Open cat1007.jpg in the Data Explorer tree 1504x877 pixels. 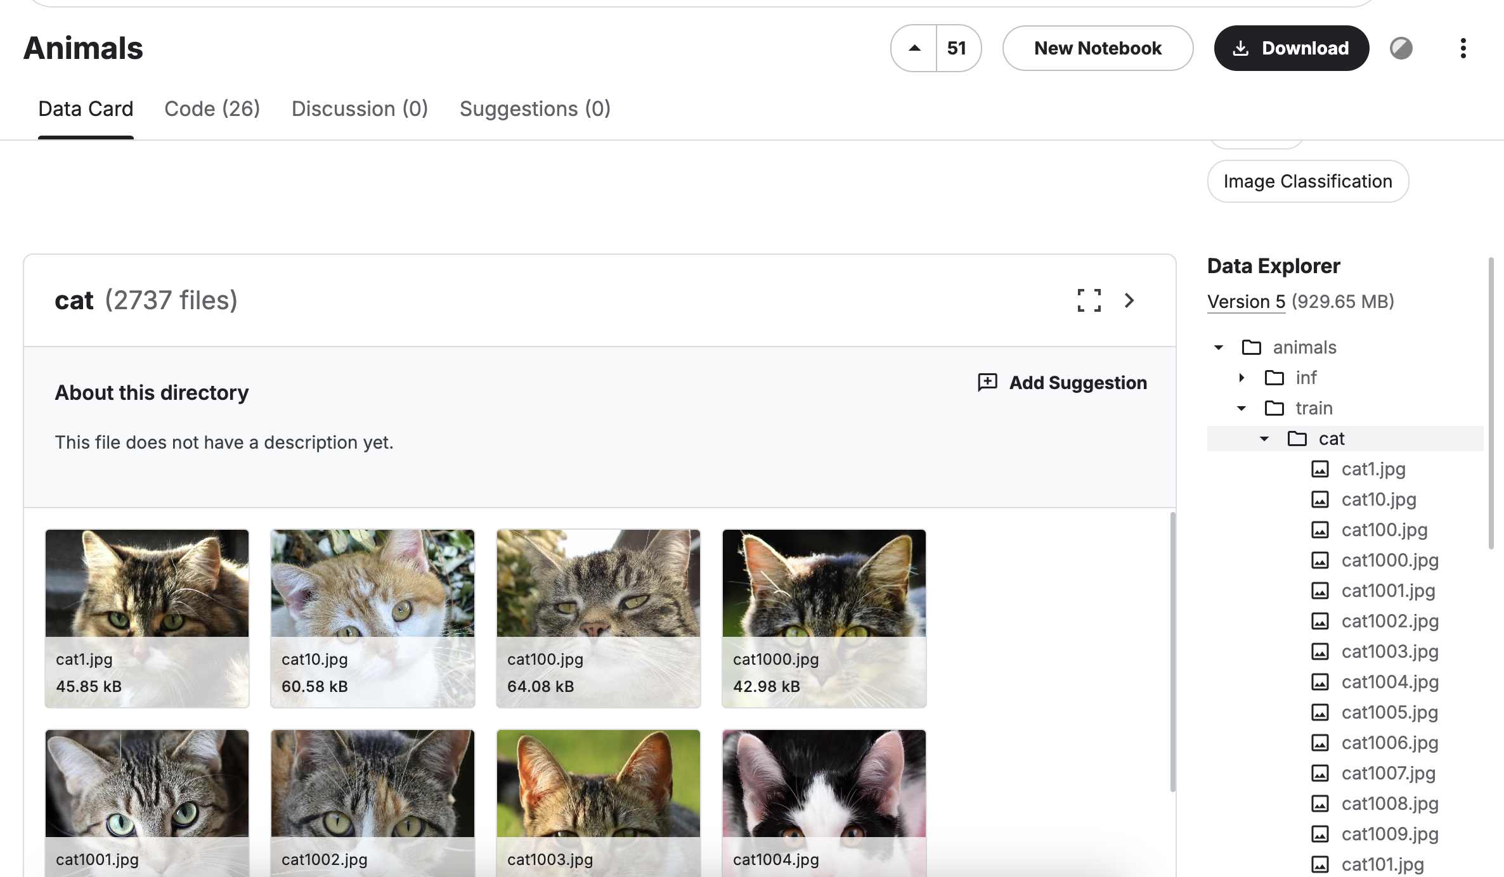click(1388, 773)
